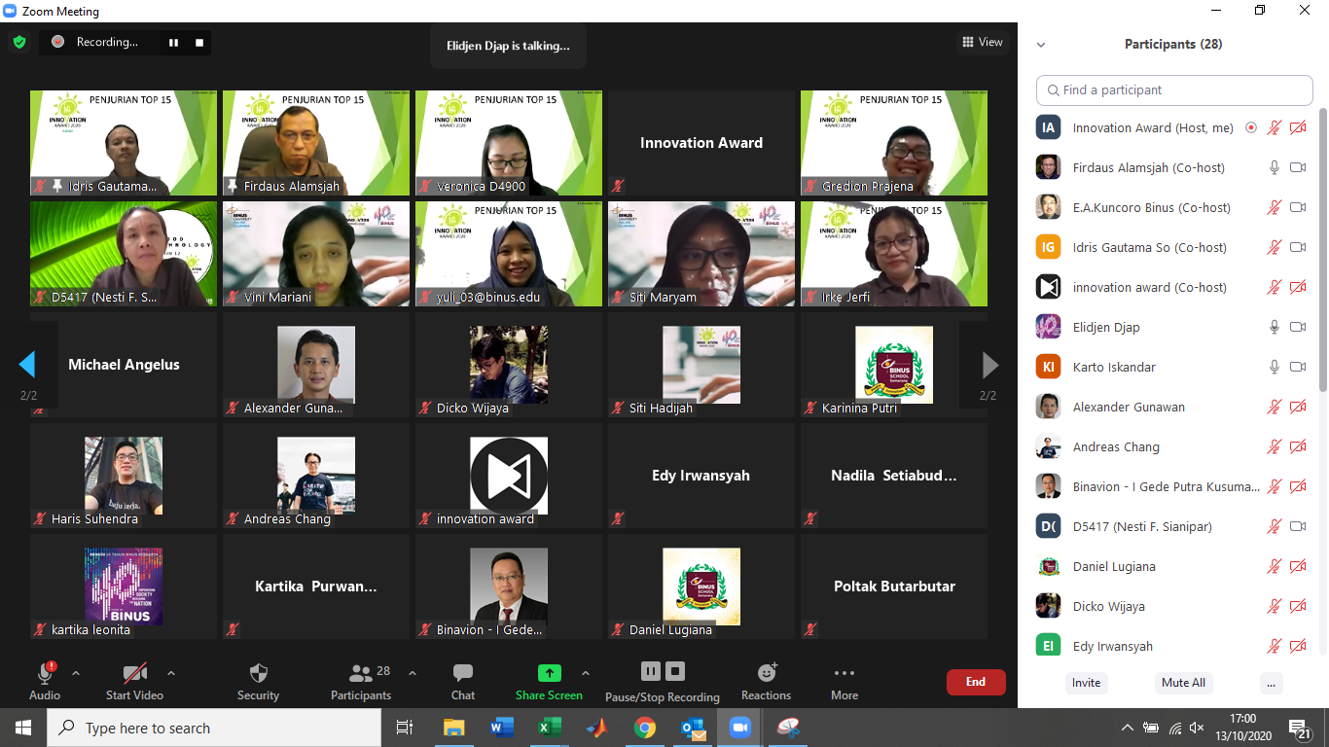This screenshot has width=1329, height=747.
Task: Open File Explorer from the taskbar
Action: pyautogui.click(x=454, y=728)
